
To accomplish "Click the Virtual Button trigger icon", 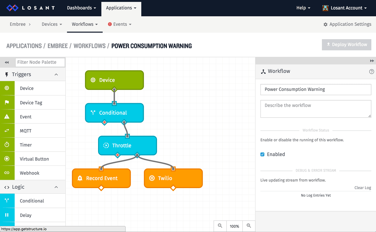I will [x=6, y=159].
